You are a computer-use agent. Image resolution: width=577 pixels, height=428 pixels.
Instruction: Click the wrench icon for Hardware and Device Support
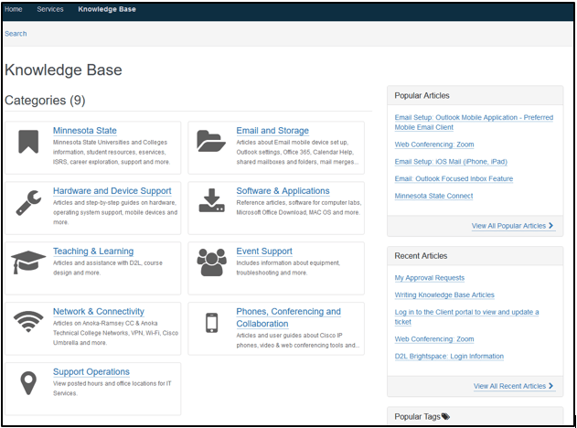(x=28, y=202)
